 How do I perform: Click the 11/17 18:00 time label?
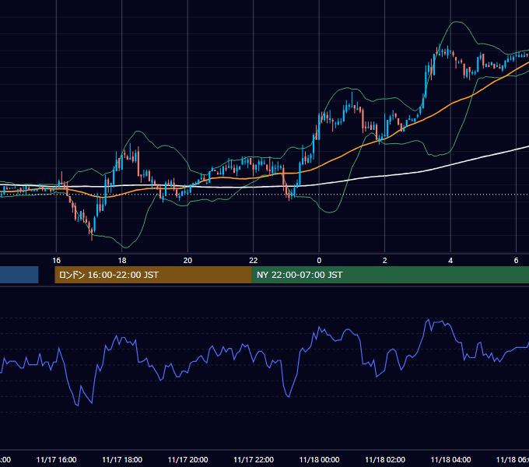click(122, 459)
